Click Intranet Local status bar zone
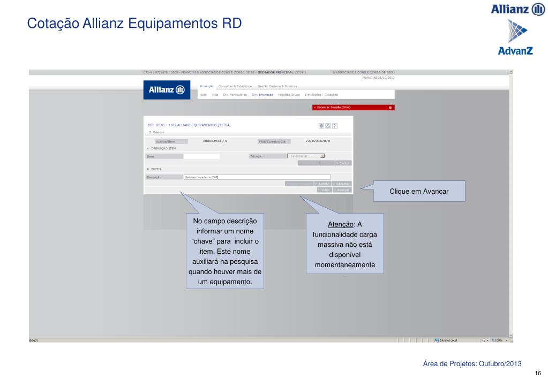 [x=446, y=340]
